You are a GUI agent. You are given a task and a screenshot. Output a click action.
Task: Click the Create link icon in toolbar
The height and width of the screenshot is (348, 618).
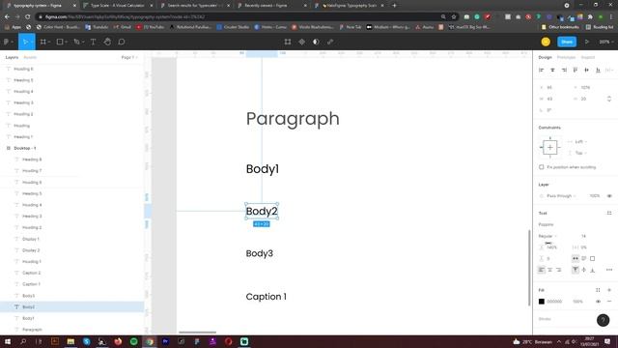[x=330, y=42]
